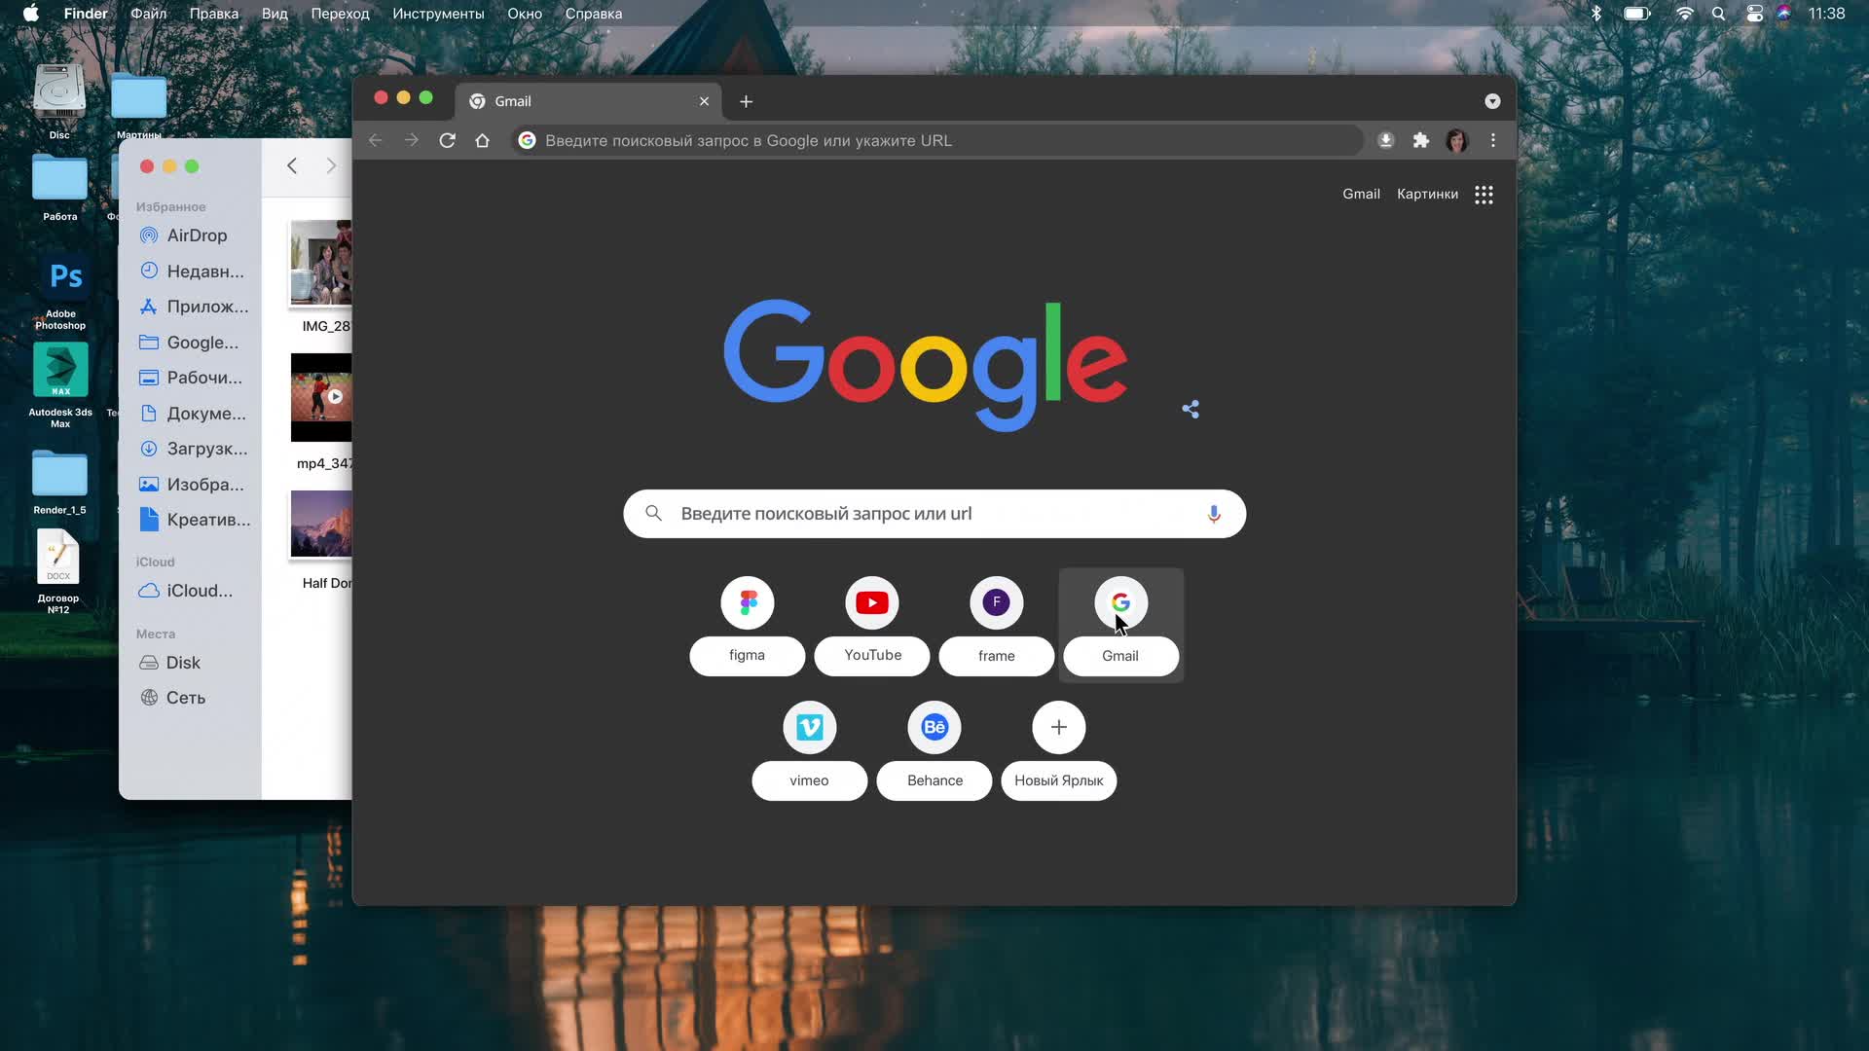Reload the page in Chrome
The image size is (1869, 1051).
pyautogui.click(x=448, y=140)
